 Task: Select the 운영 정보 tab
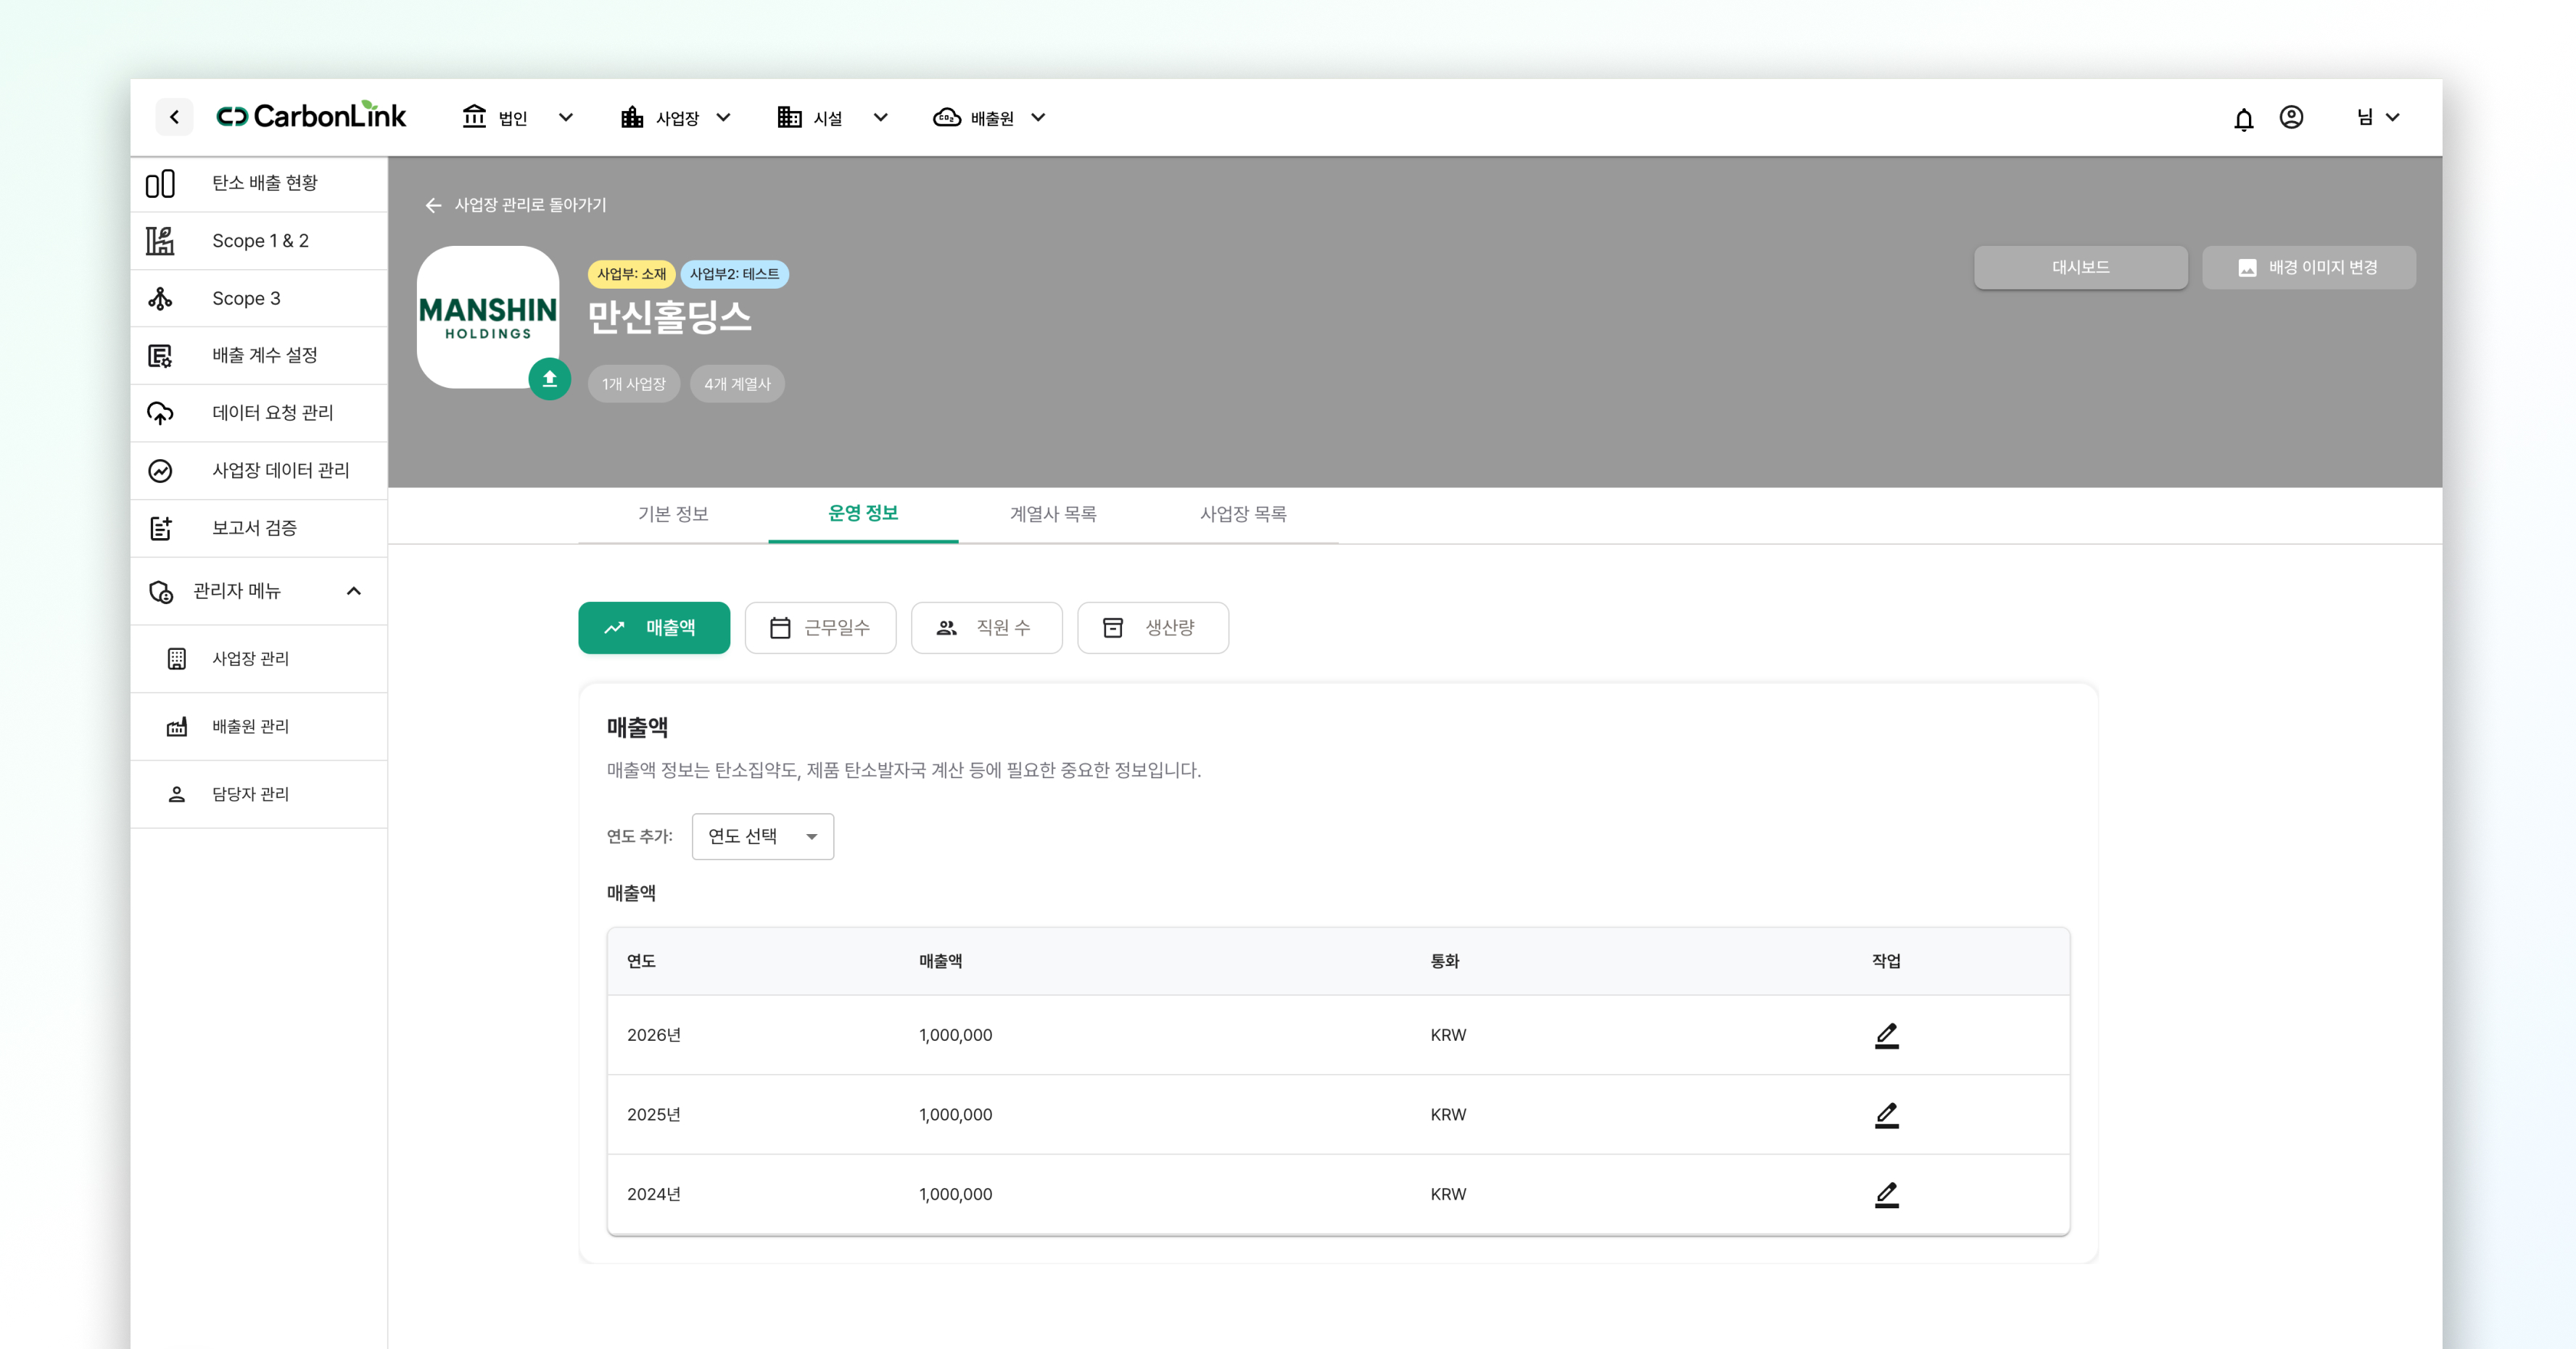863,514
